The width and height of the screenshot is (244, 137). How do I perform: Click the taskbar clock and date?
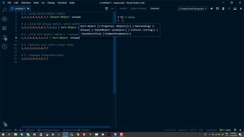click(233, 134)
